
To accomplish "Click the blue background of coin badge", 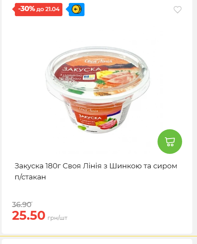I will click(83, 9).
